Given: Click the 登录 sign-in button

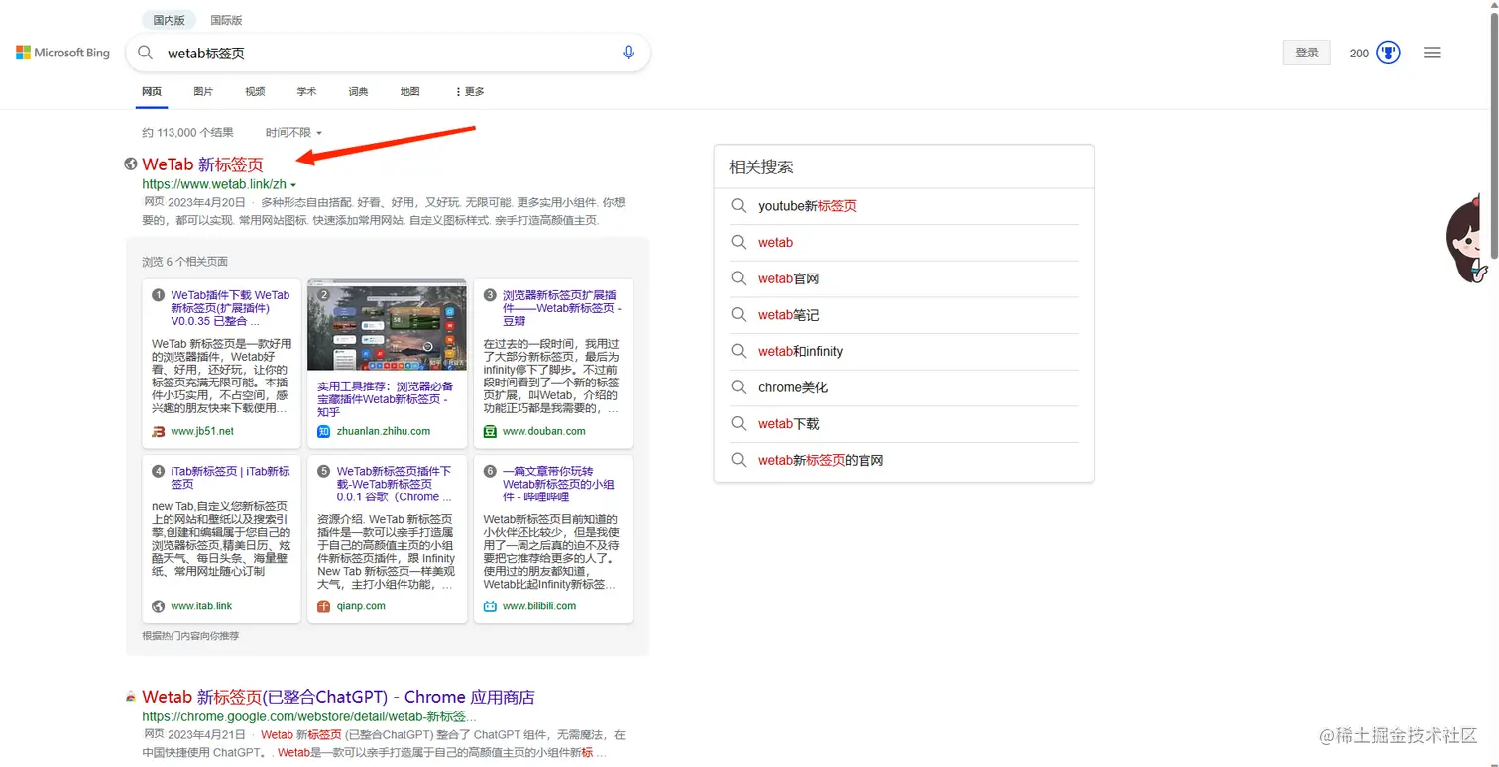Looking at the screenshot, I should 1307,53.
